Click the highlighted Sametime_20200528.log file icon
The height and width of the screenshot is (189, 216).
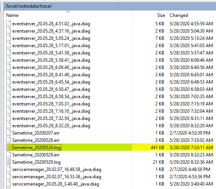point(8,148)
